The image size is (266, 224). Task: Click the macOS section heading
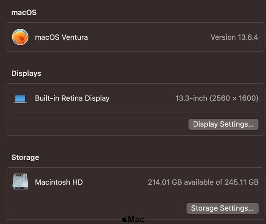coord(24,12)
